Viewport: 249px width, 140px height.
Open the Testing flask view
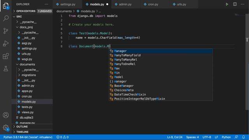[6, 68]
